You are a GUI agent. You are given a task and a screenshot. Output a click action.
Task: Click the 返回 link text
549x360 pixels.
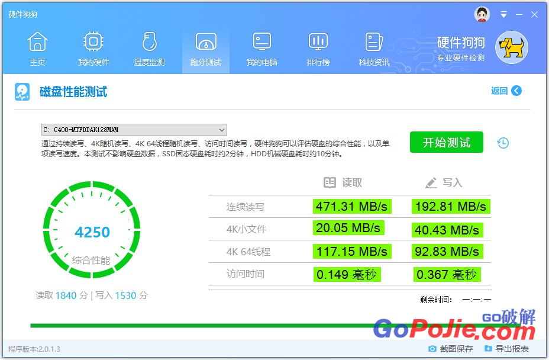(x=499, y=91)
